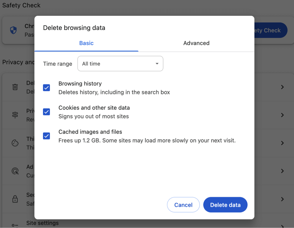The height and width of the screenshot is (228, 294).
Task: Select the Basic tab
Action: (x=86, y=43)
